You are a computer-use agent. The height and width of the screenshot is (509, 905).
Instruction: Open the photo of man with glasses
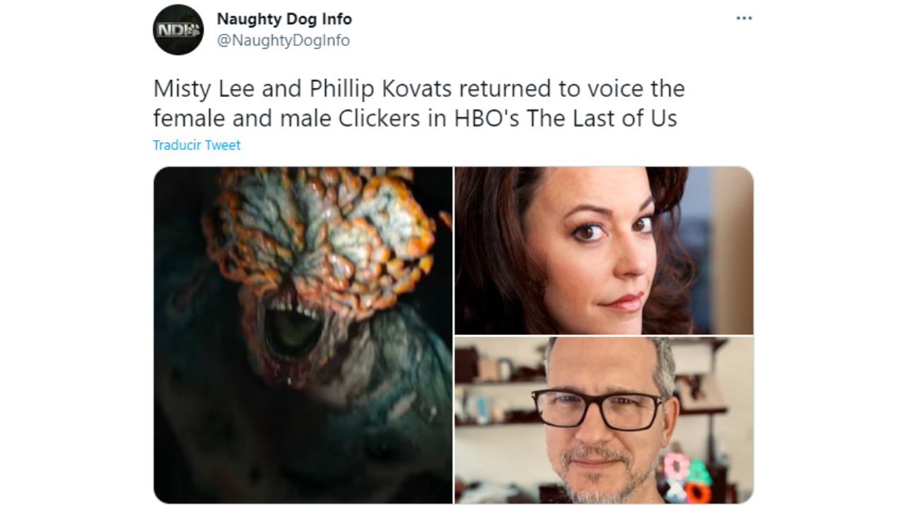(x=604, y=420)
